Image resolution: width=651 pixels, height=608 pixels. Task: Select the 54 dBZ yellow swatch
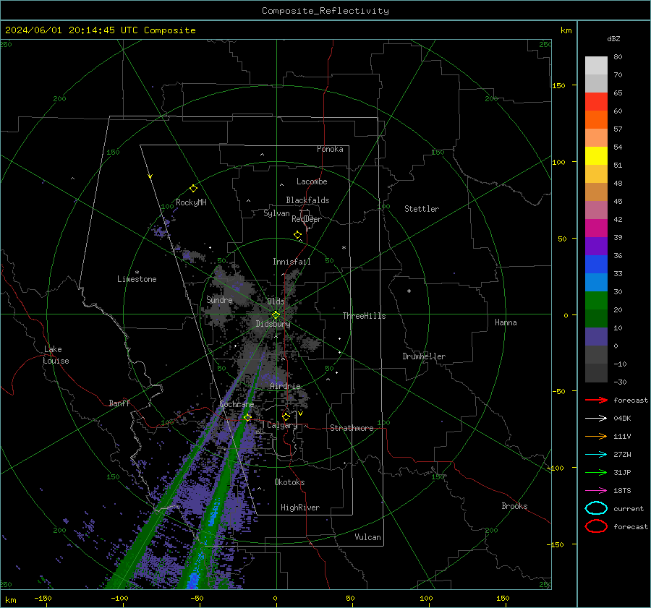(596, 156)
